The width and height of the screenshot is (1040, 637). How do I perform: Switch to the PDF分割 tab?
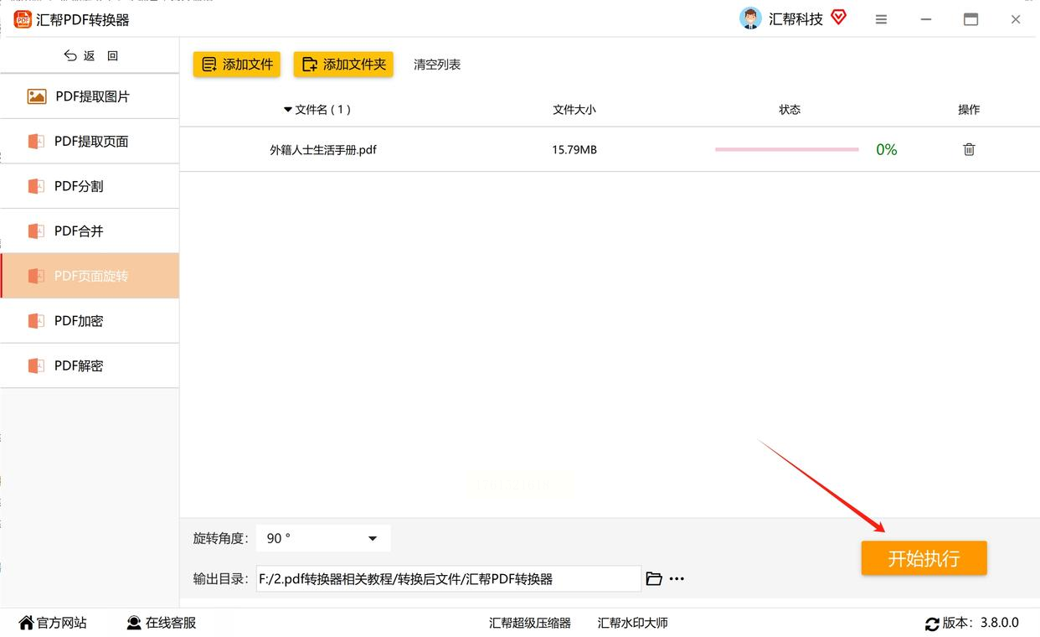[x=90, y=186]
